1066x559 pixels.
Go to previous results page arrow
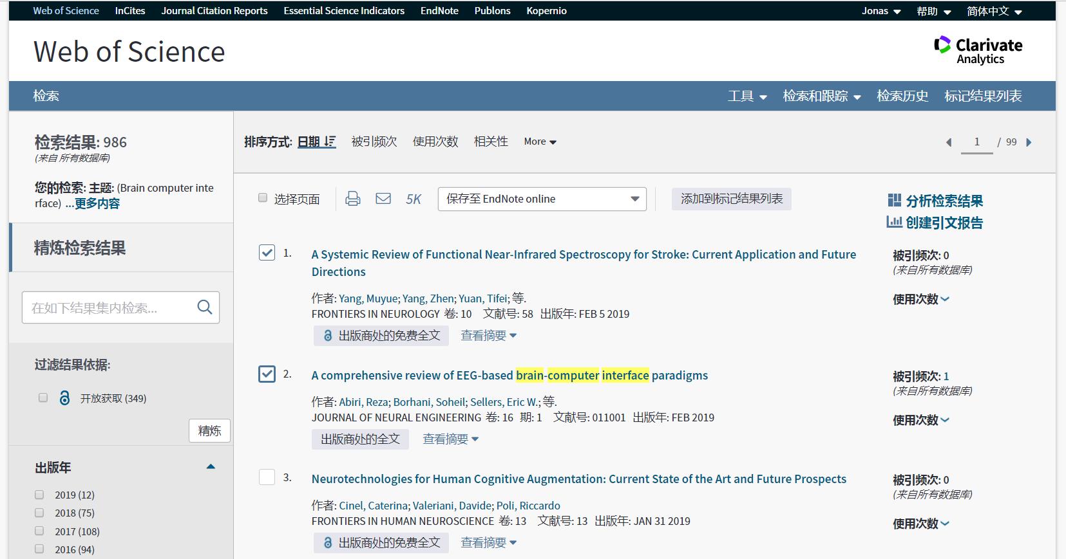(x=948, y=142)
